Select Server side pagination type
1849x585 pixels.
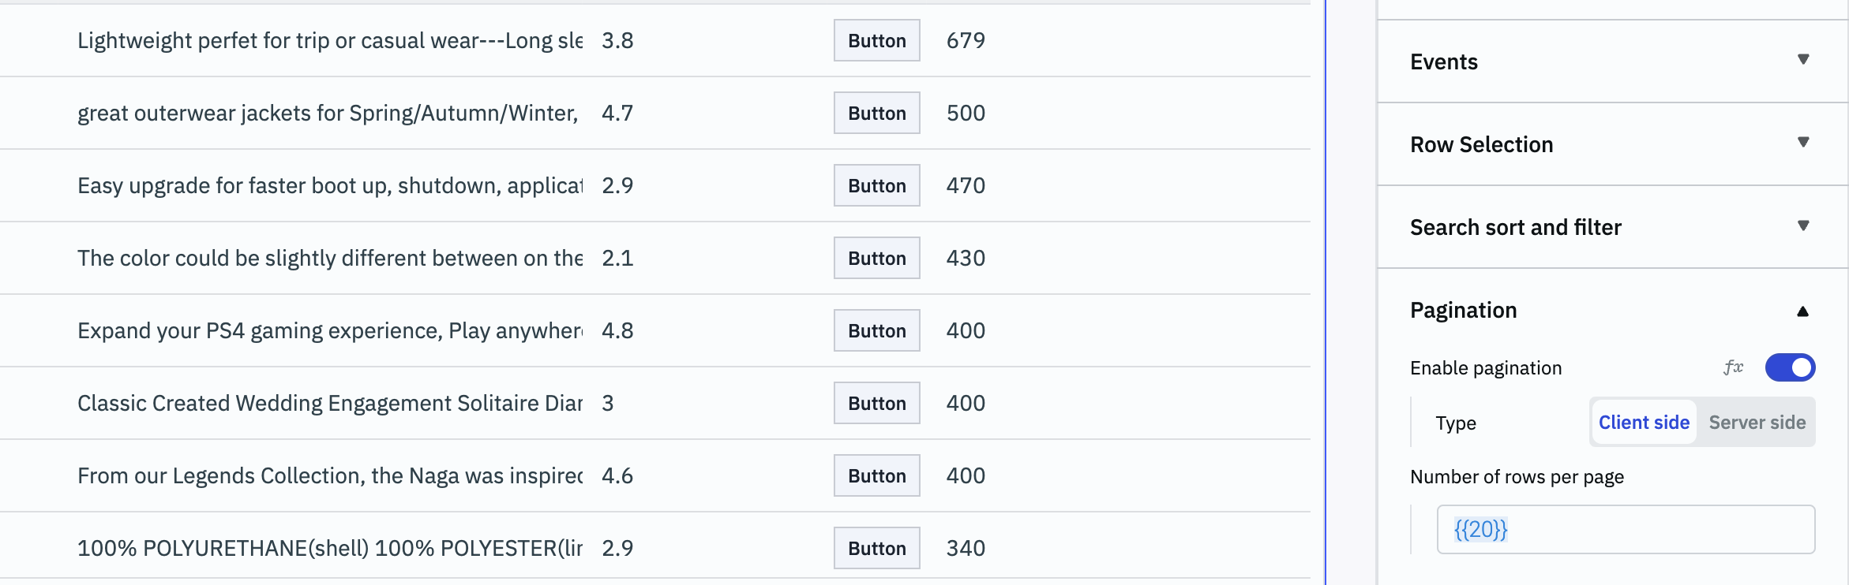click(1757, 423)
